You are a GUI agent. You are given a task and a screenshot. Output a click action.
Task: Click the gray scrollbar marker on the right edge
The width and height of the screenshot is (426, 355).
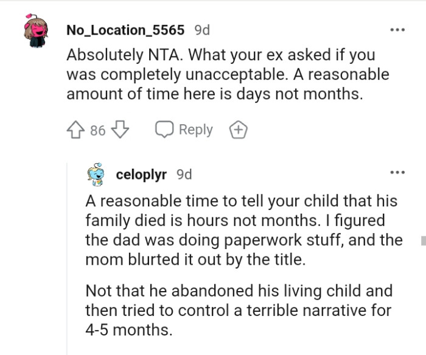point(423,241)
